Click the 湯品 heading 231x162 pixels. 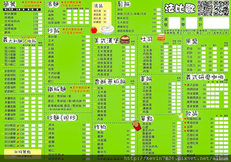pos(99,6)
